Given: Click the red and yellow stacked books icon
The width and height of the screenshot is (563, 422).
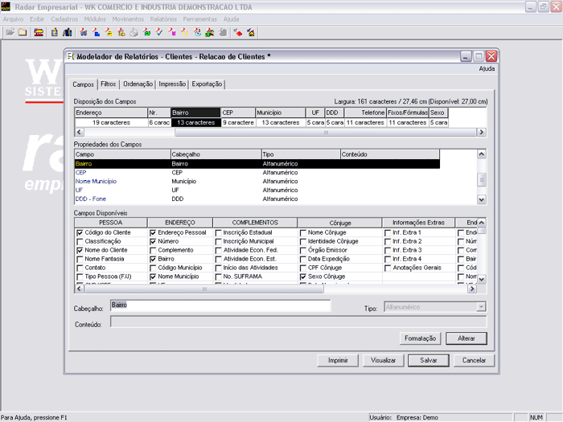Looking at the screenshot, I should [x=38, y=32].
